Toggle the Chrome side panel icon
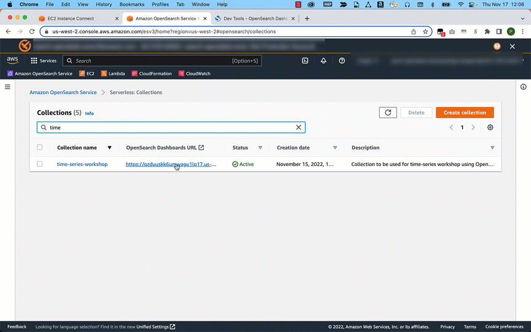 (x=499, y=31)
